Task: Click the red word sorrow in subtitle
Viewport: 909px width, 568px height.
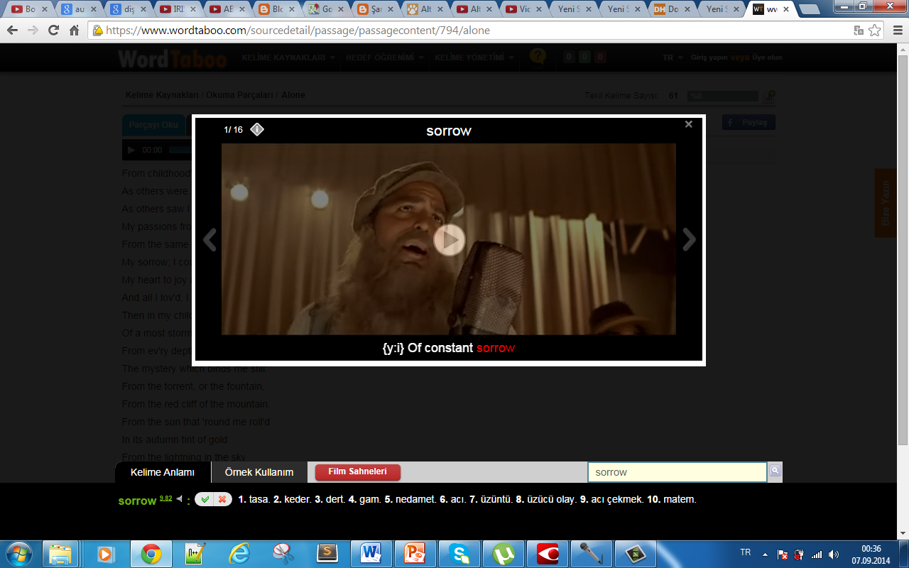Action: [x=496, y=348]
